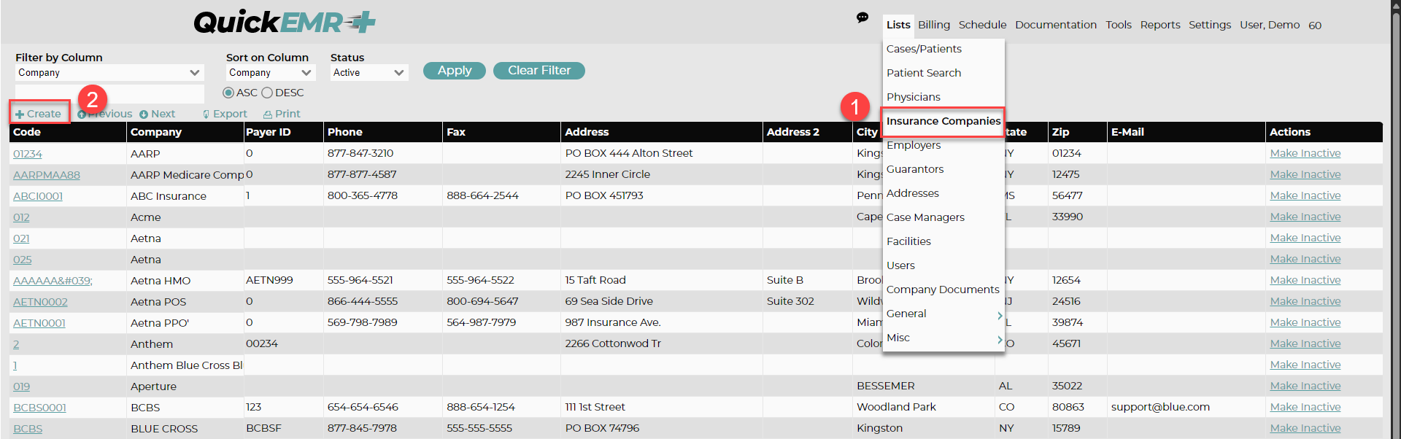
Task: Open the Billing menu
Action: pos(934,25)
